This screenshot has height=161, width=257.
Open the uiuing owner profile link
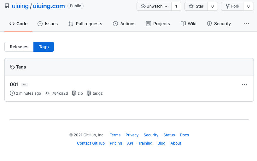click(x=20, y=6)
